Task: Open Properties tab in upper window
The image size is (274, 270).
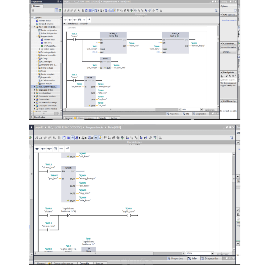Action: click(172, 114)
